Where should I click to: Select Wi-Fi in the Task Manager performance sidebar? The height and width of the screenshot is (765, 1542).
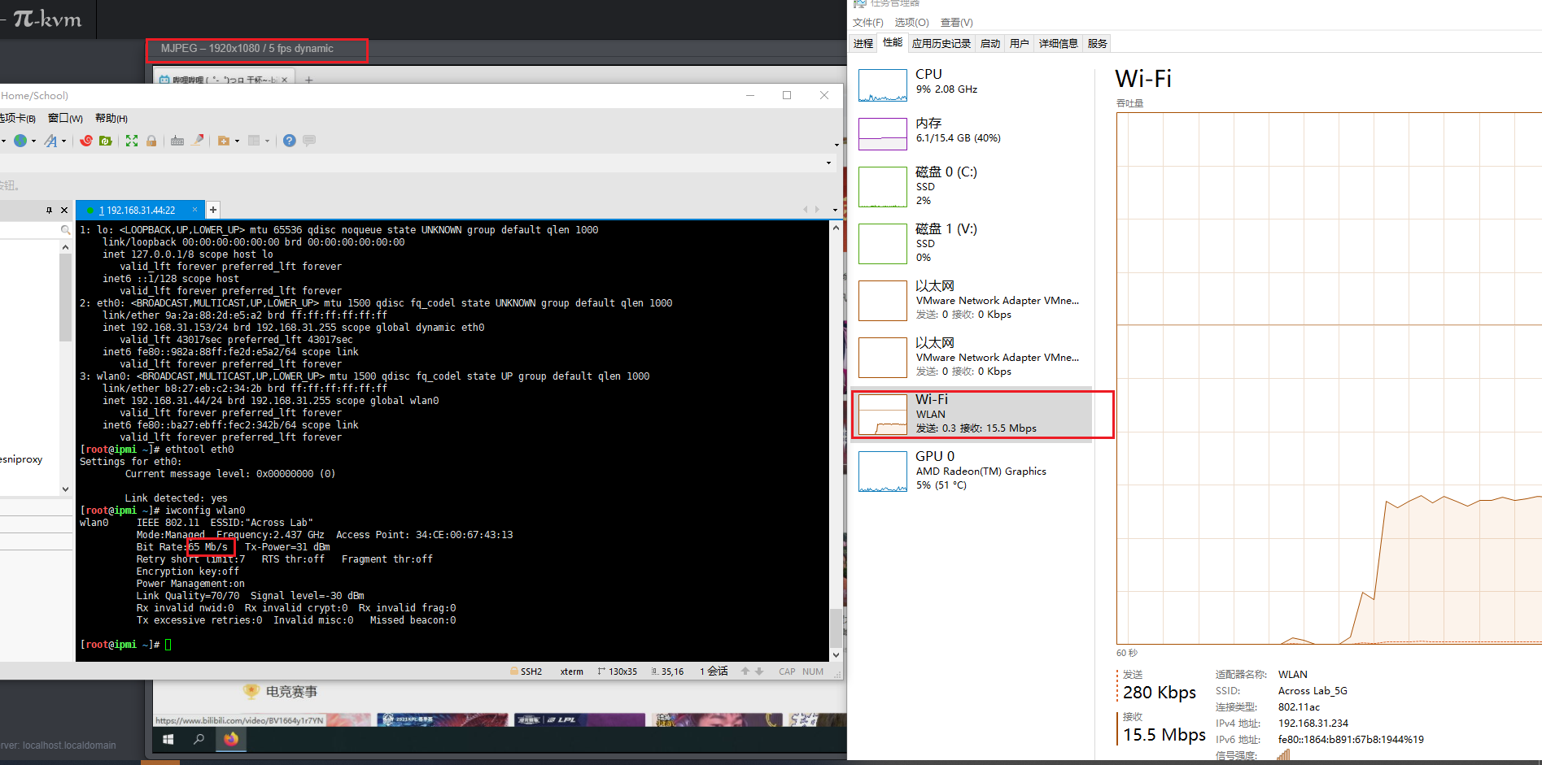pos(976,413)
